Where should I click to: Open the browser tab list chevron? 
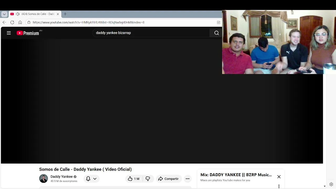tap(4, 14)
